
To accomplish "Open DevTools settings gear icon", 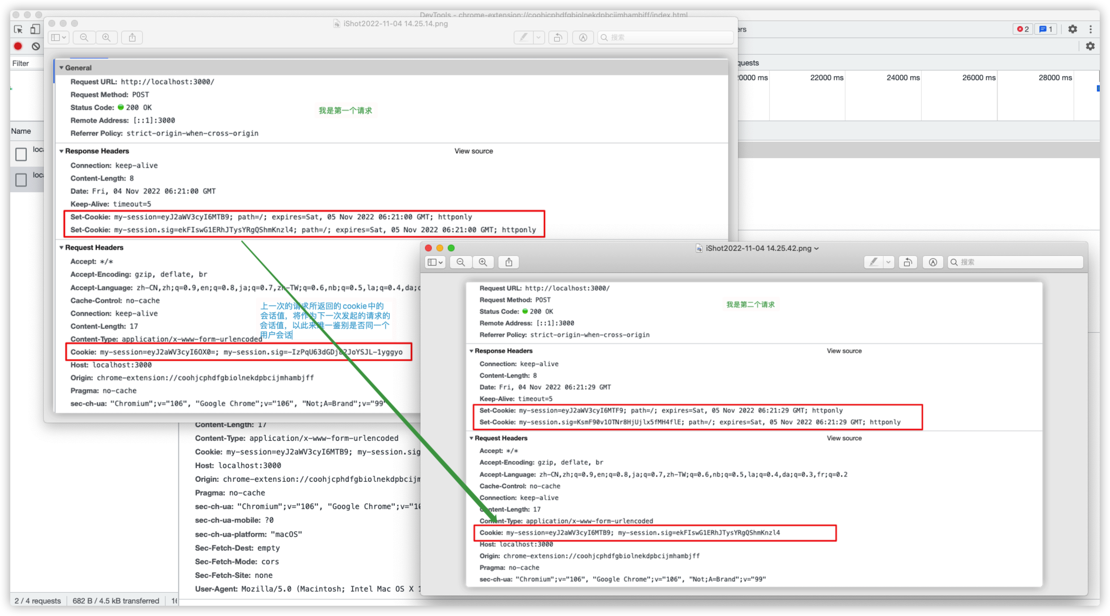I will 1072,29.
